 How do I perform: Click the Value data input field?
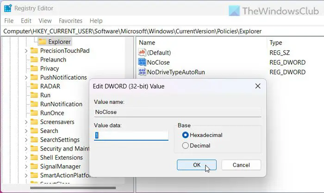[x=131, y=136]
